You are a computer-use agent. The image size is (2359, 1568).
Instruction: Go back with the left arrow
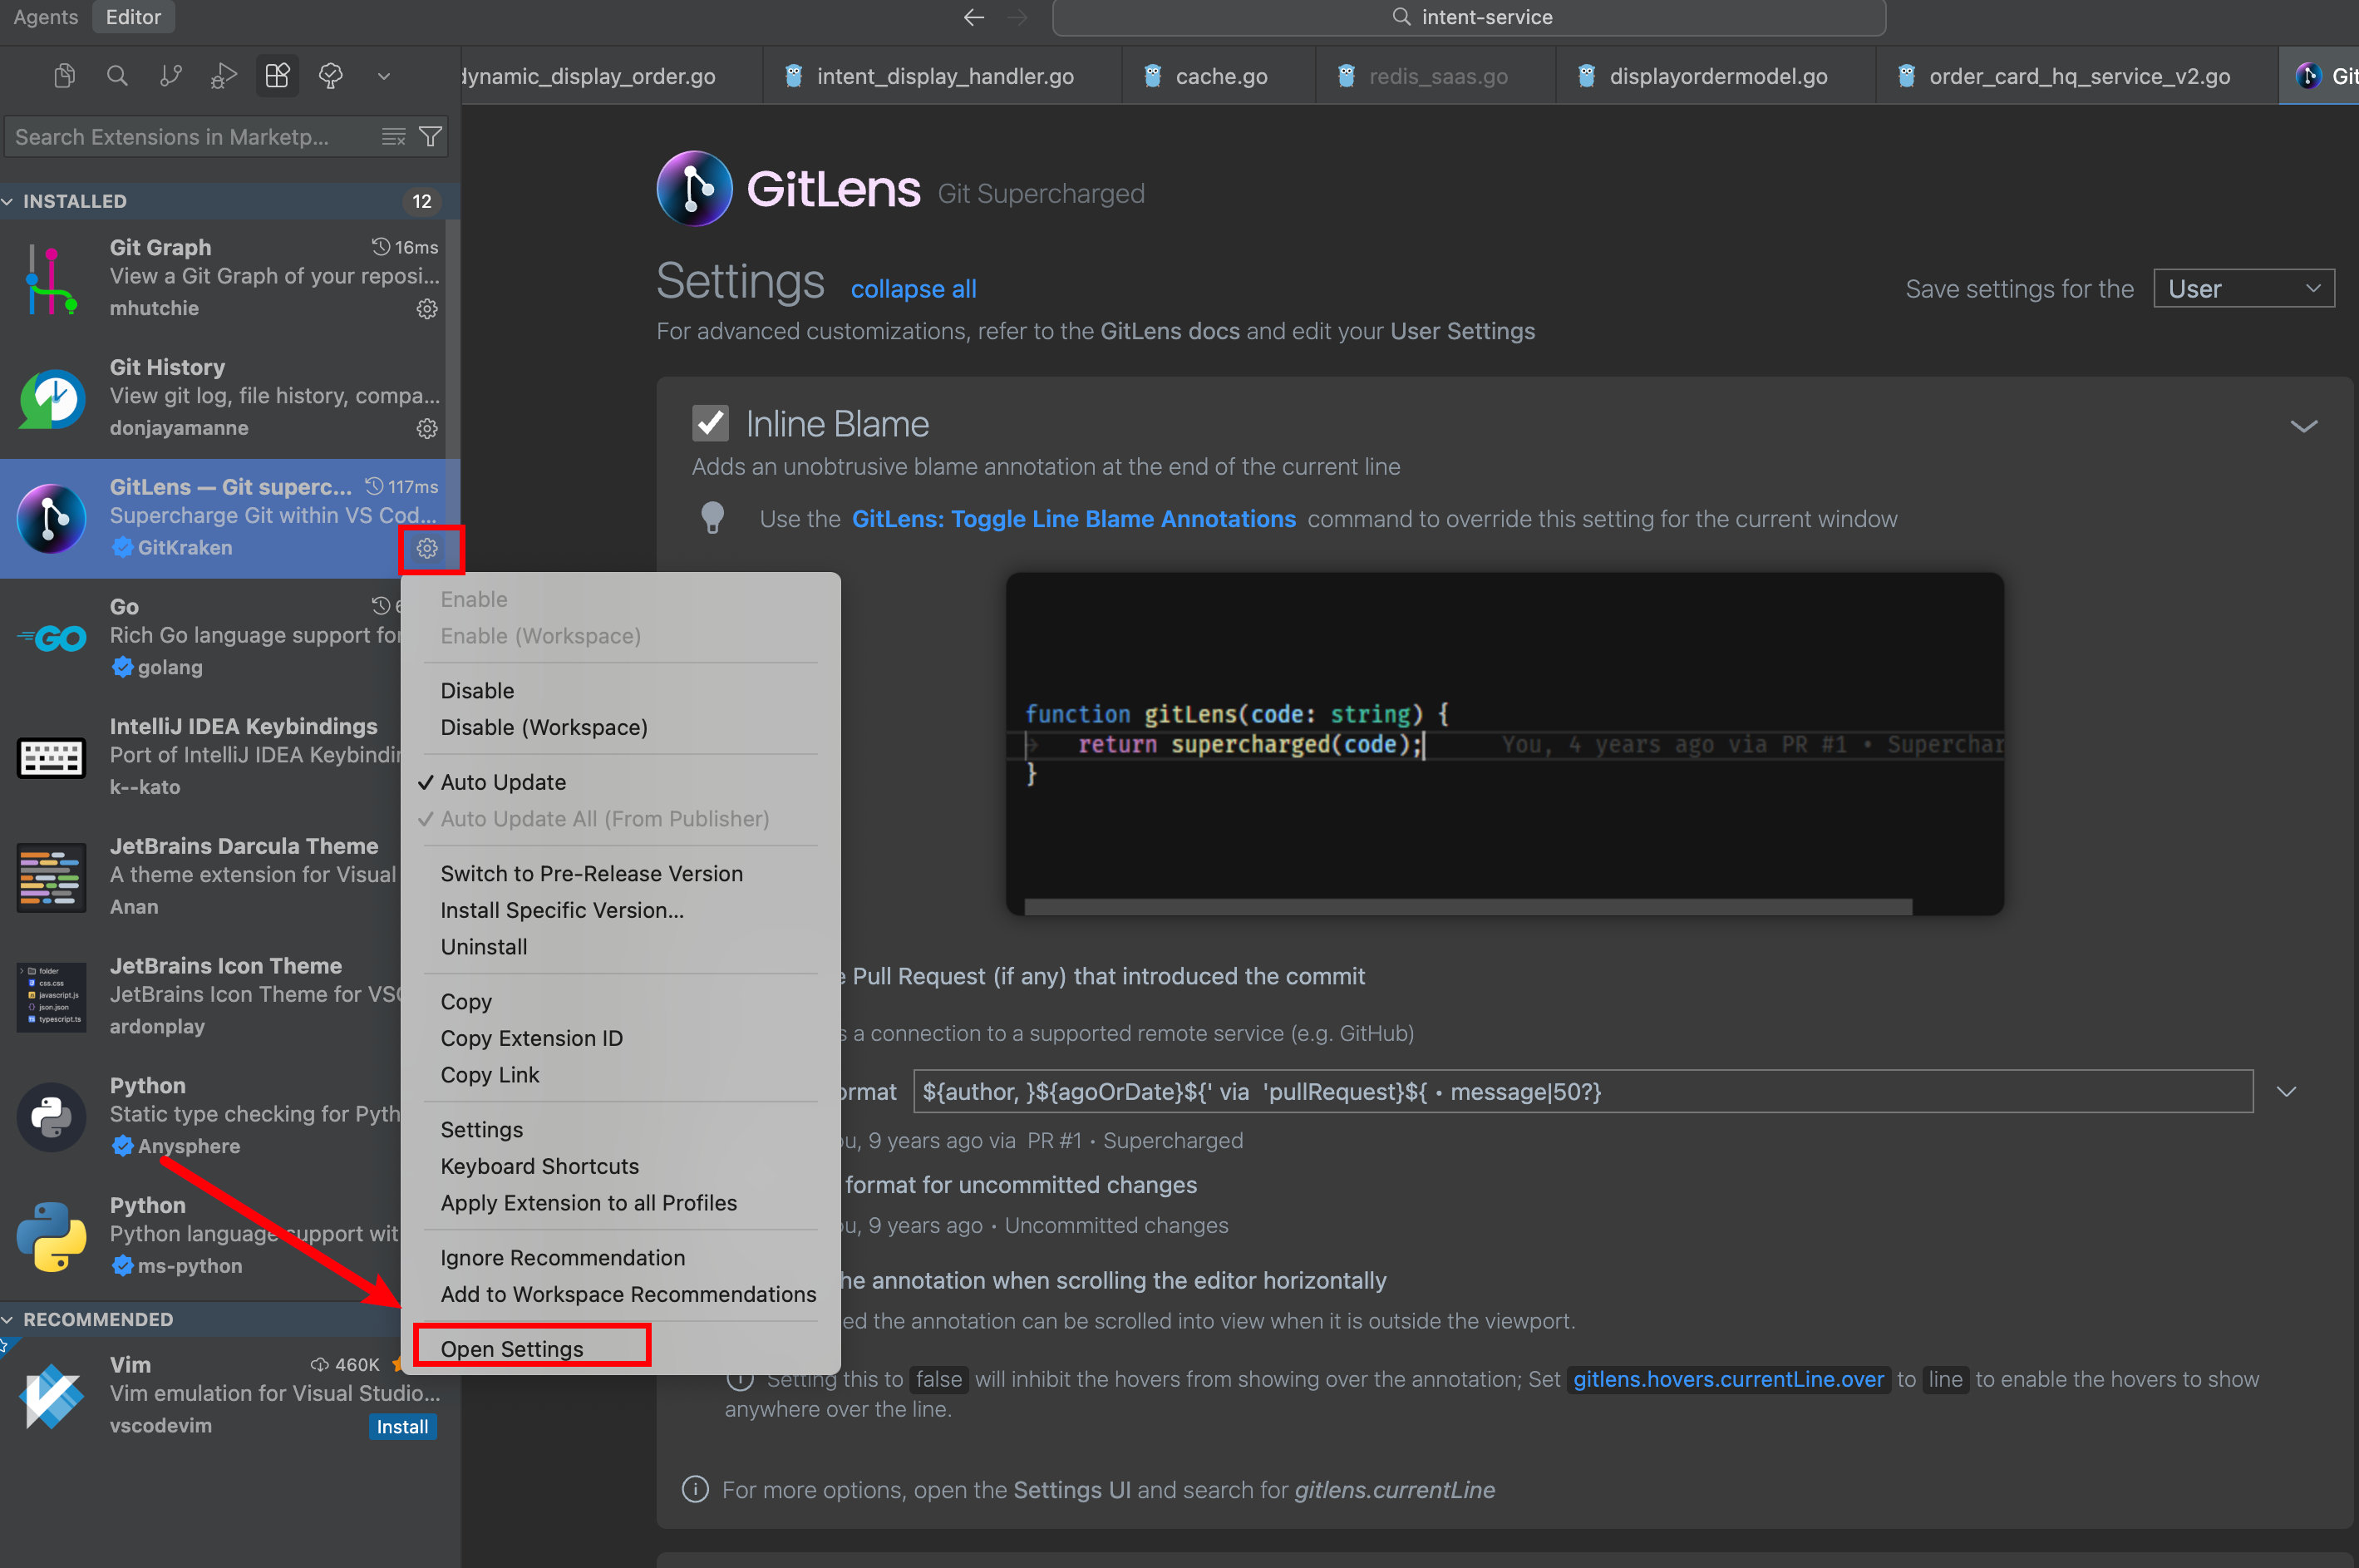pos(973,17)
